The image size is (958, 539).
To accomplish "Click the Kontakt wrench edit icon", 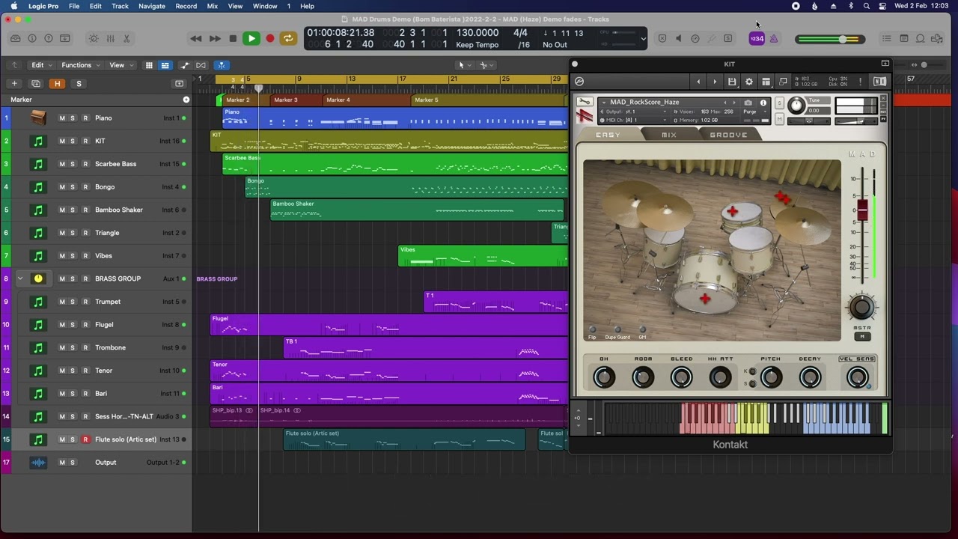I will pos(585,102).
